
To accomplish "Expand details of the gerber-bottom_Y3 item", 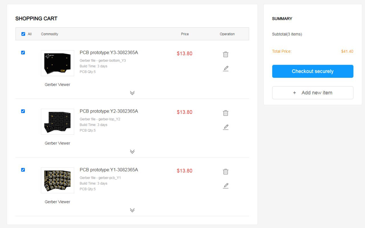I will tap(132, 93).
